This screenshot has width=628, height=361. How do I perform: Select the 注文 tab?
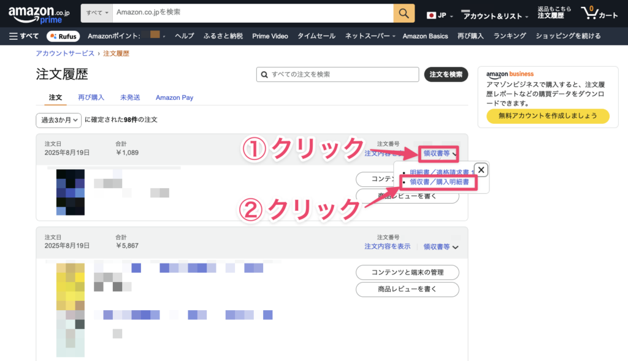click(55, 97)
